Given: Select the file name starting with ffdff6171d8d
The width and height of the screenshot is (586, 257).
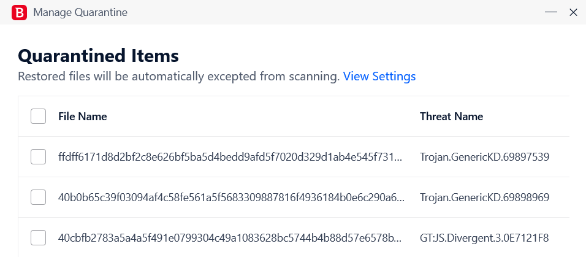Looking at the screenshot, I should coord(231,157).
